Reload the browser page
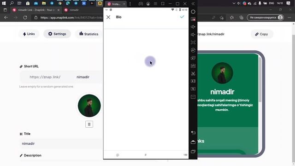This screenshot has height=166, width=295. [x=25, y=18]
